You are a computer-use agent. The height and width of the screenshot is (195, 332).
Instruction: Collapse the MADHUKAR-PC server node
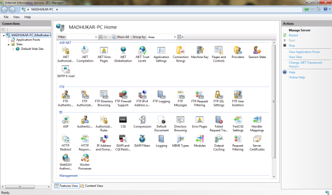pyautogui.click(x=4, y=35)
